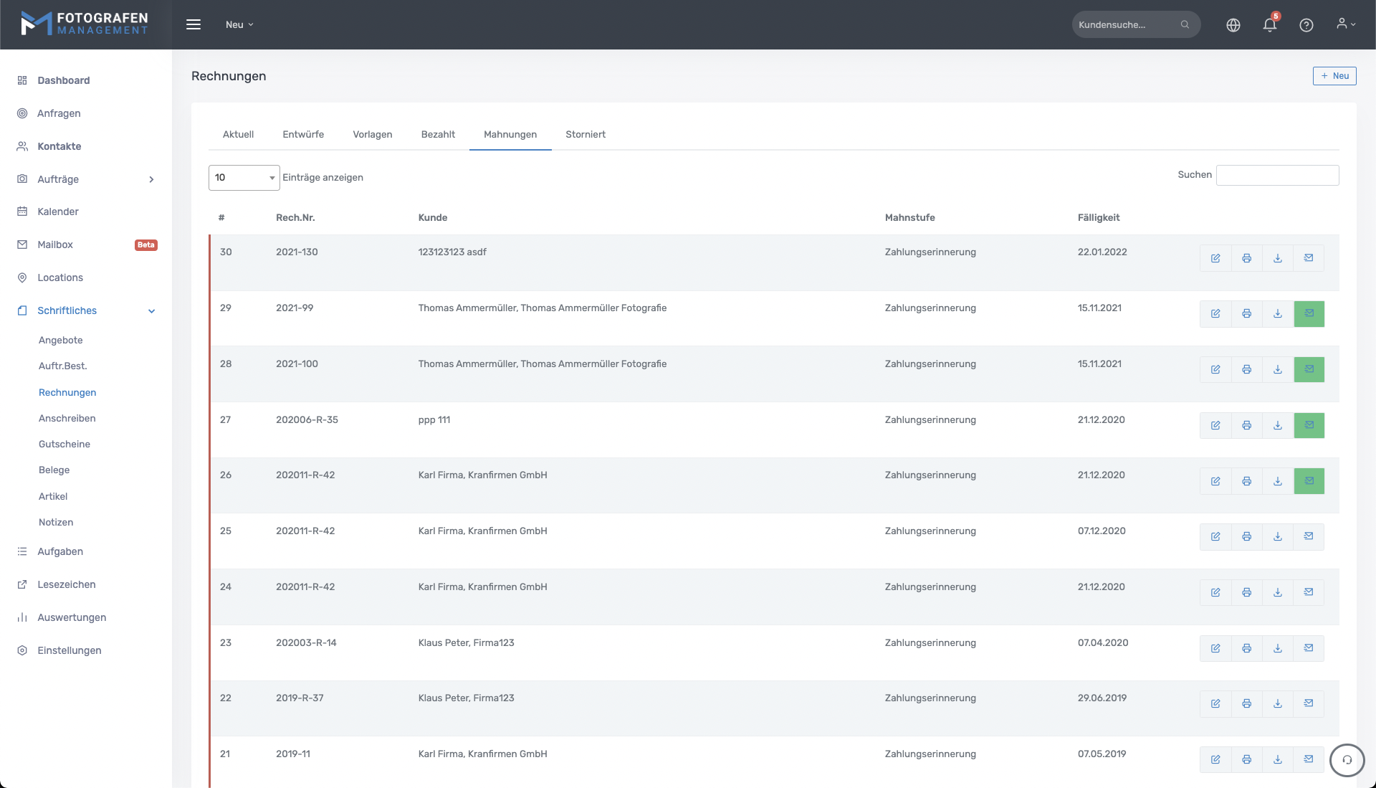Send reminder email for invoice 2019-R-37
The width and height of the screenshot is (1376, 788).
[x=1308, y=704]
